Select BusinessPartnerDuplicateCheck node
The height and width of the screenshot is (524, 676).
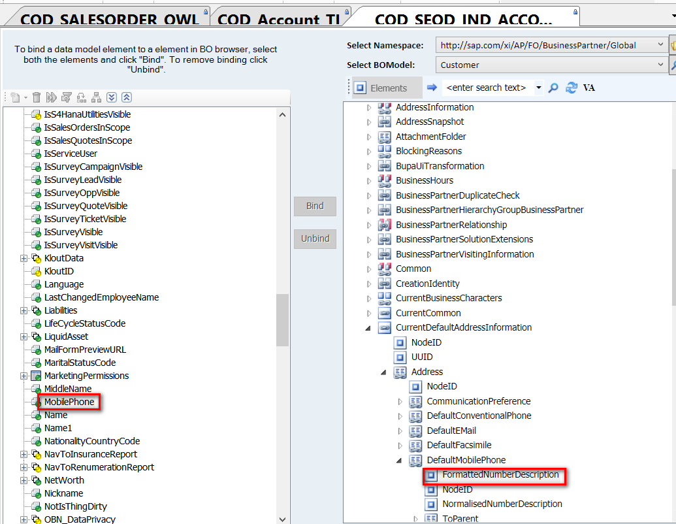(458, 195)
